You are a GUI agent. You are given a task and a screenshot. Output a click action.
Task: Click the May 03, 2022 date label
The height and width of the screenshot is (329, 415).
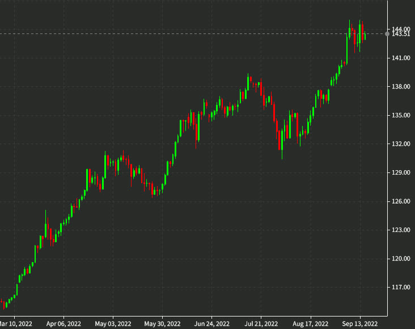113,324
